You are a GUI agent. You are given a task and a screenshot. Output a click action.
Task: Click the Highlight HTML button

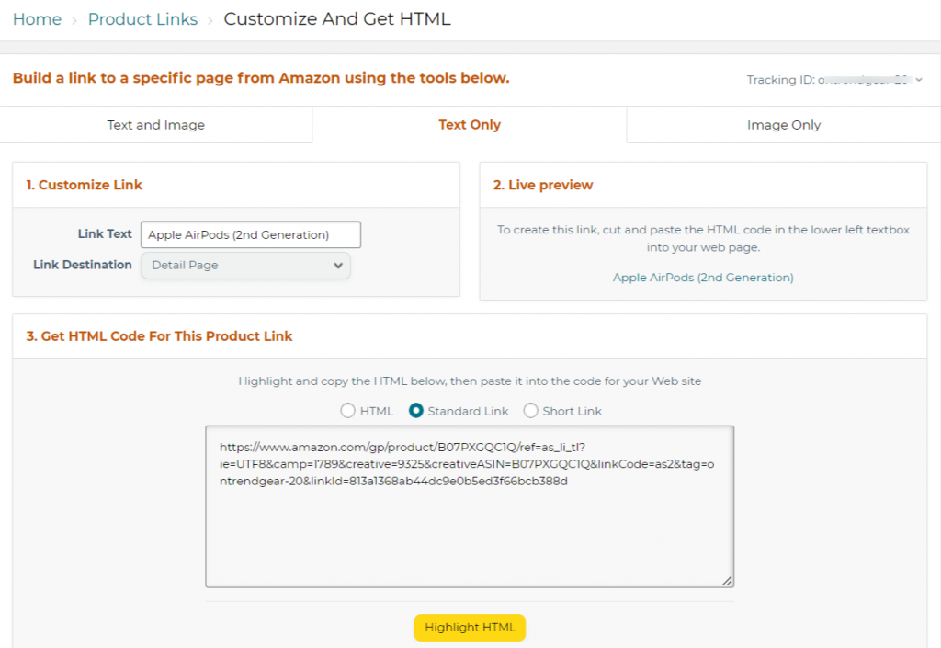click(470, 628)
